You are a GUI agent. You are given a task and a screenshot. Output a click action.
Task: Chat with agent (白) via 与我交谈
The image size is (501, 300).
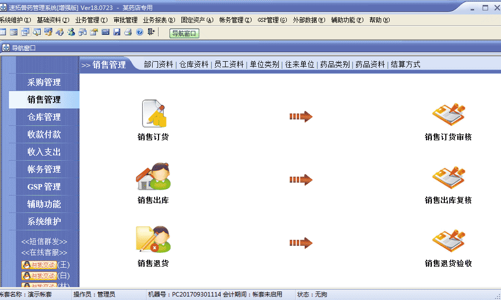(x=39, y=276)
